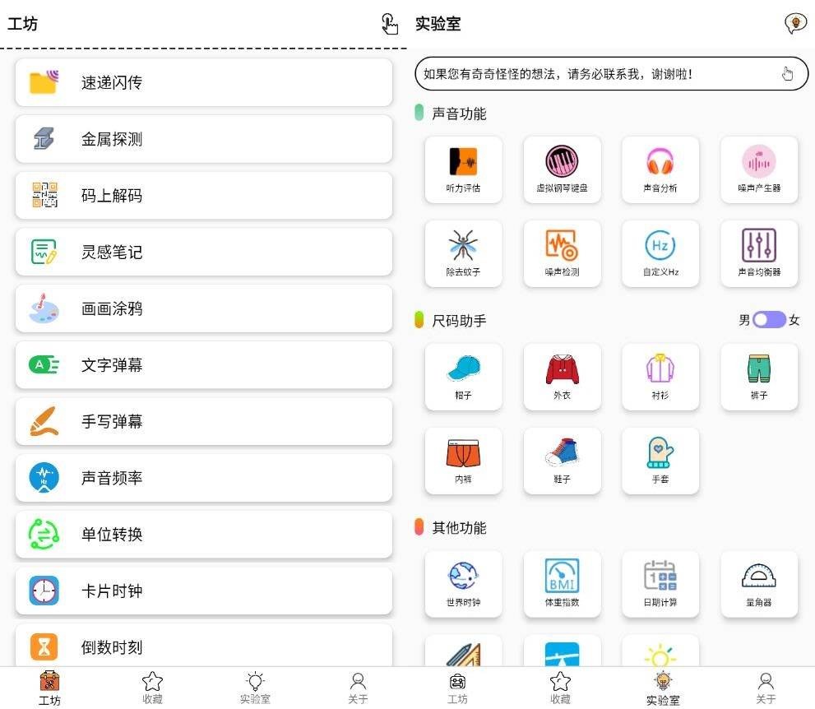Open the 除去蚊子 mosquito repellent tool
Viewport: 815px width, 709px height.
(463, 253)
